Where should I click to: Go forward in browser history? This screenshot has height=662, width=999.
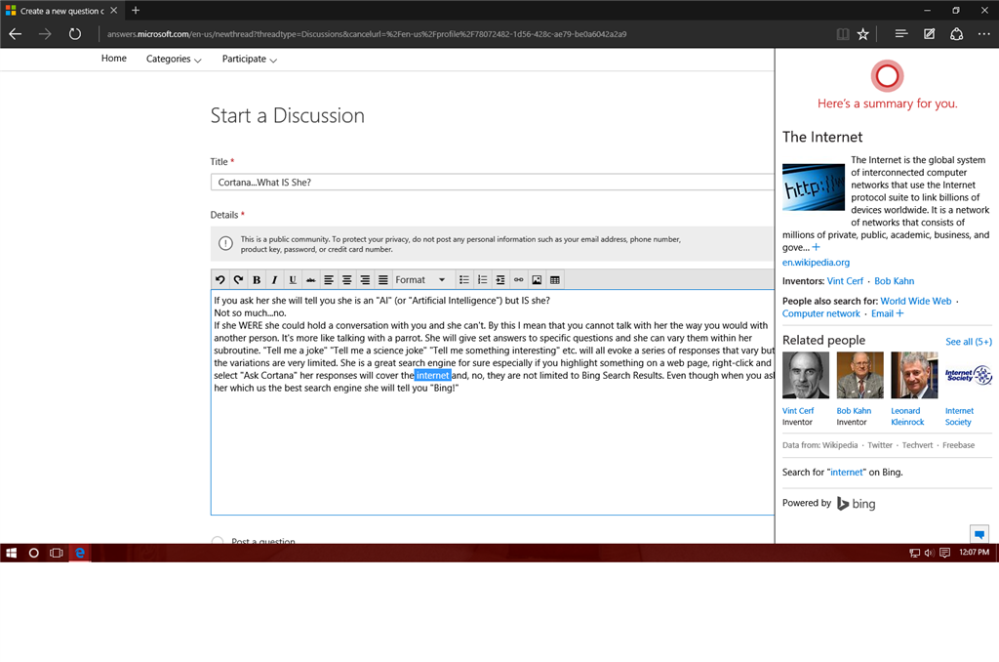tap(45, 34)
